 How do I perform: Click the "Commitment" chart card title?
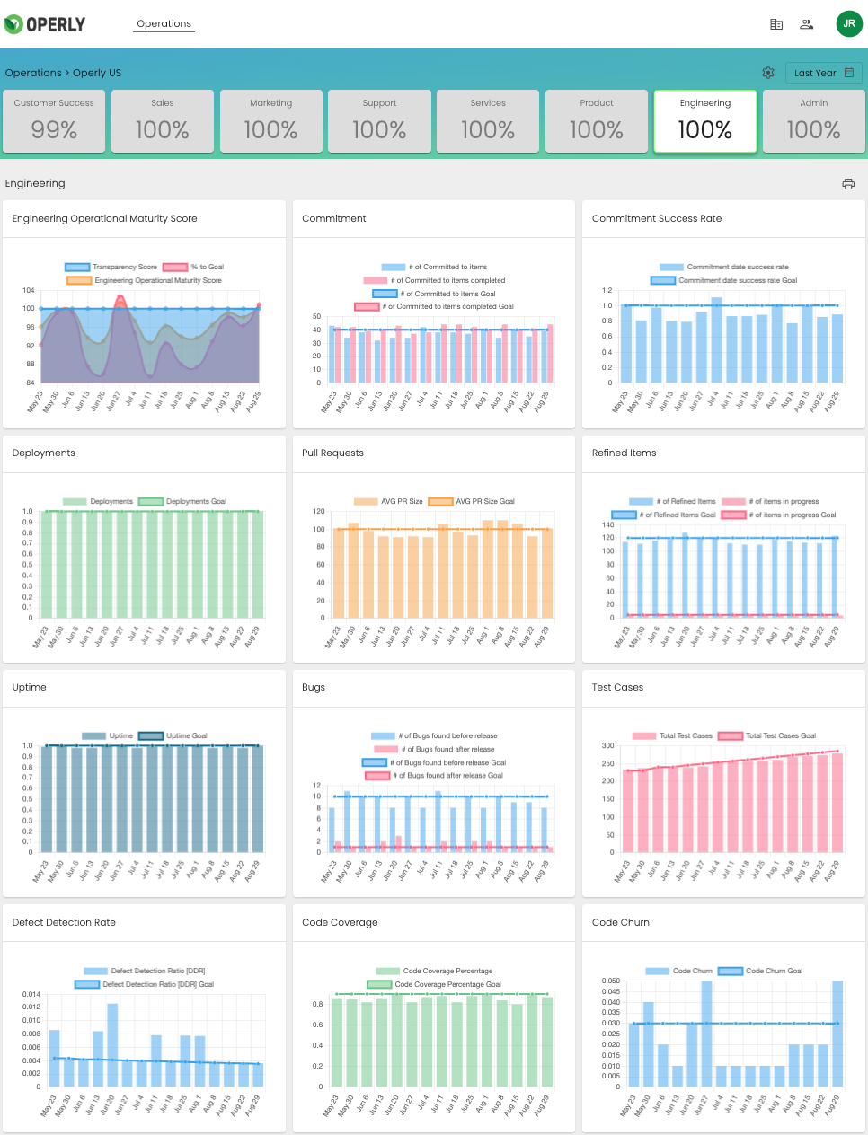point(334,218)
